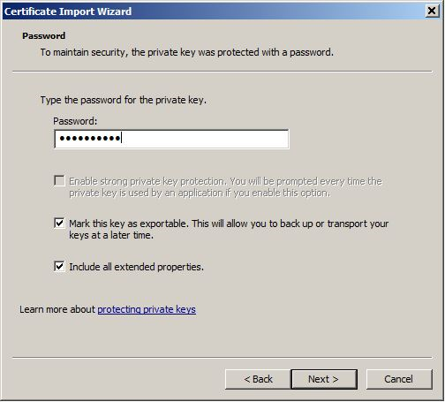Click the 'keys at a later time' label line

[111, 235]
